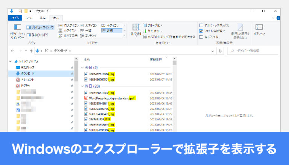Open Help with the question mark icon
289x165 pixels.
(278, 18)
